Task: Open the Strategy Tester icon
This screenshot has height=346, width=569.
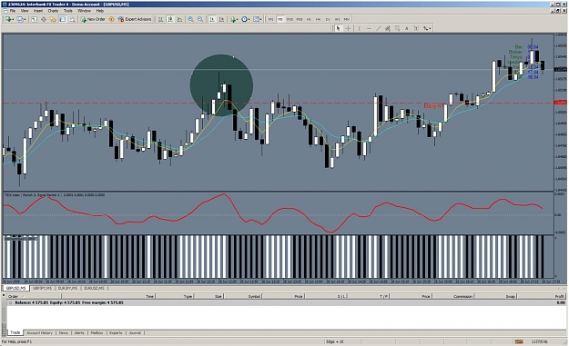Action: tap(72, 19)
